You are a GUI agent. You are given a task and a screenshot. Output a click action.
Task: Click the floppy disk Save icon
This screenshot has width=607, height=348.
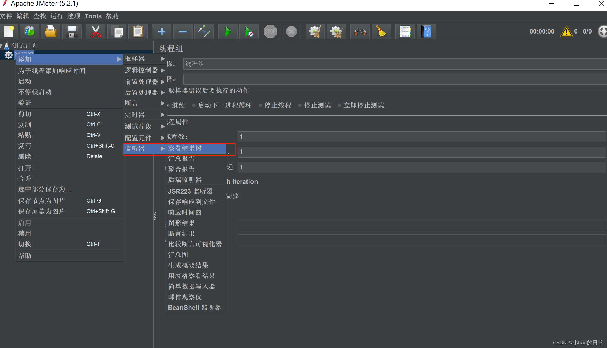point(72,32)
